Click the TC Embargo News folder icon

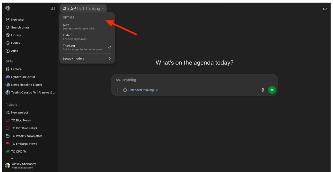(8, 144)
